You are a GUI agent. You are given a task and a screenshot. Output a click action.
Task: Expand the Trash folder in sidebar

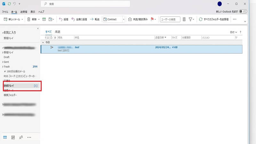(3, 67)
